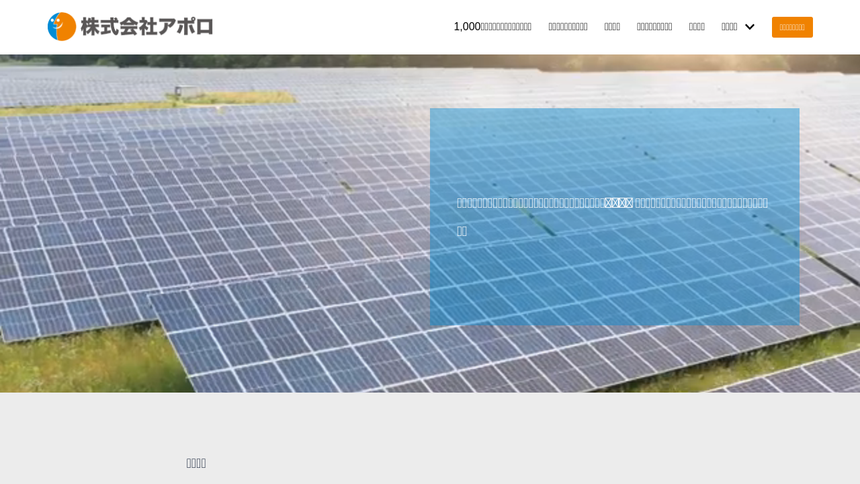
Task: Open the menu link starting with "1,000"
Action: point(492,27)
